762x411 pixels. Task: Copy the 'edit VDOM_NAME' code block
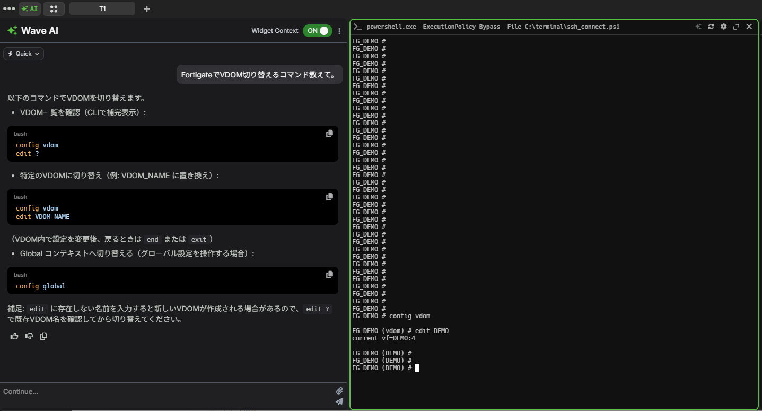point(329,197)
